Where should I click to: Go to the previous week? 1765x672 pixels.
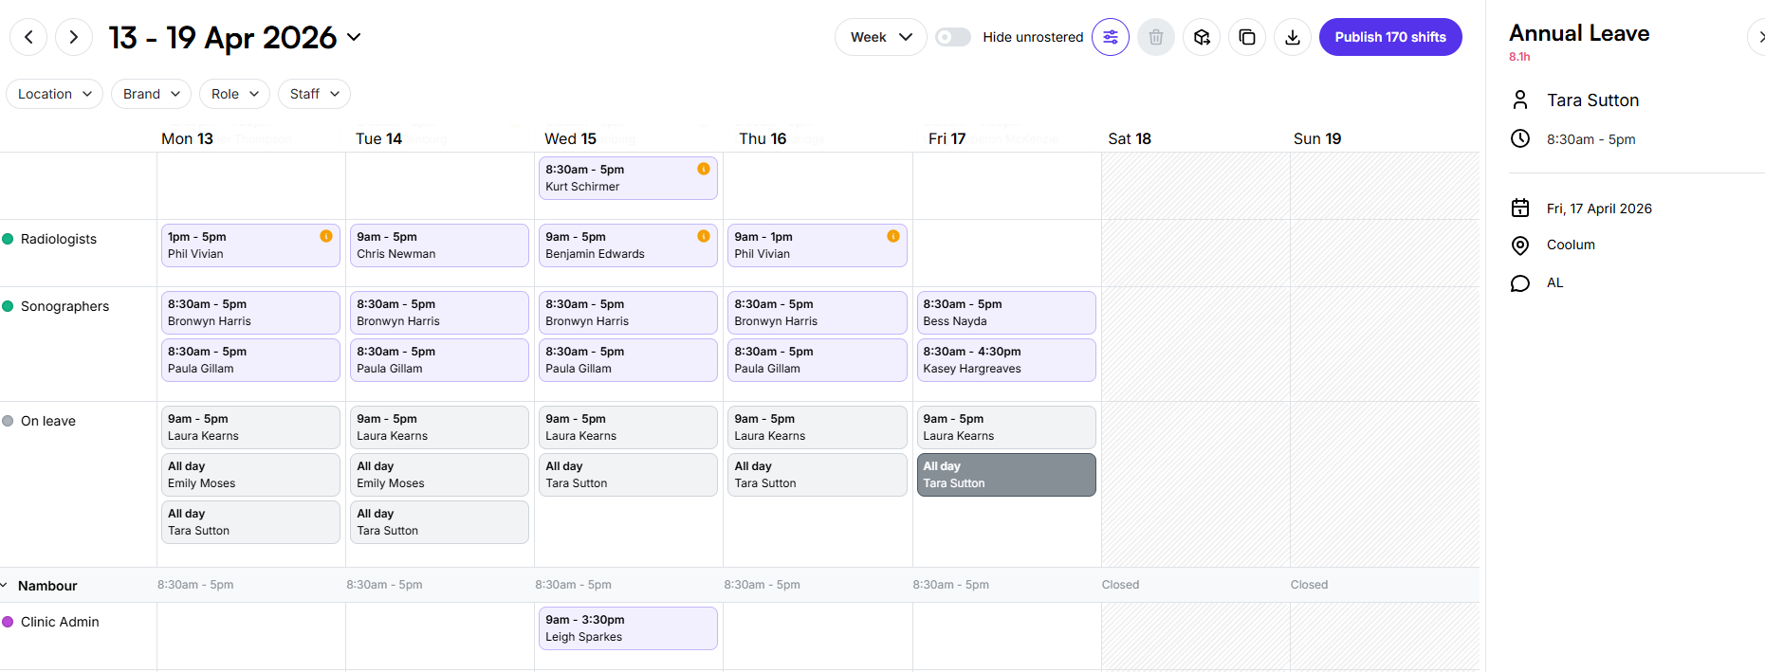point(28,37)
